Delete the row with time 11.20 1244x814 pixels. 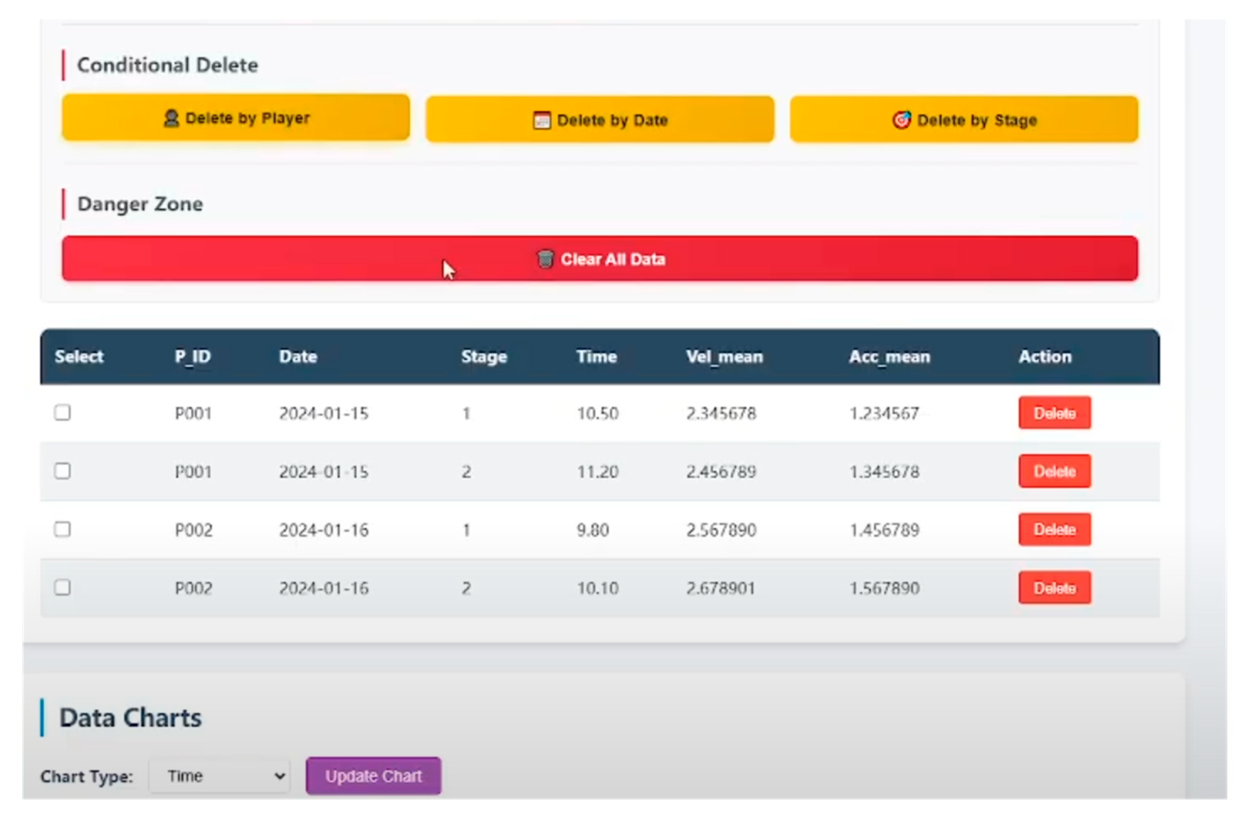[x=1054, y=471]
